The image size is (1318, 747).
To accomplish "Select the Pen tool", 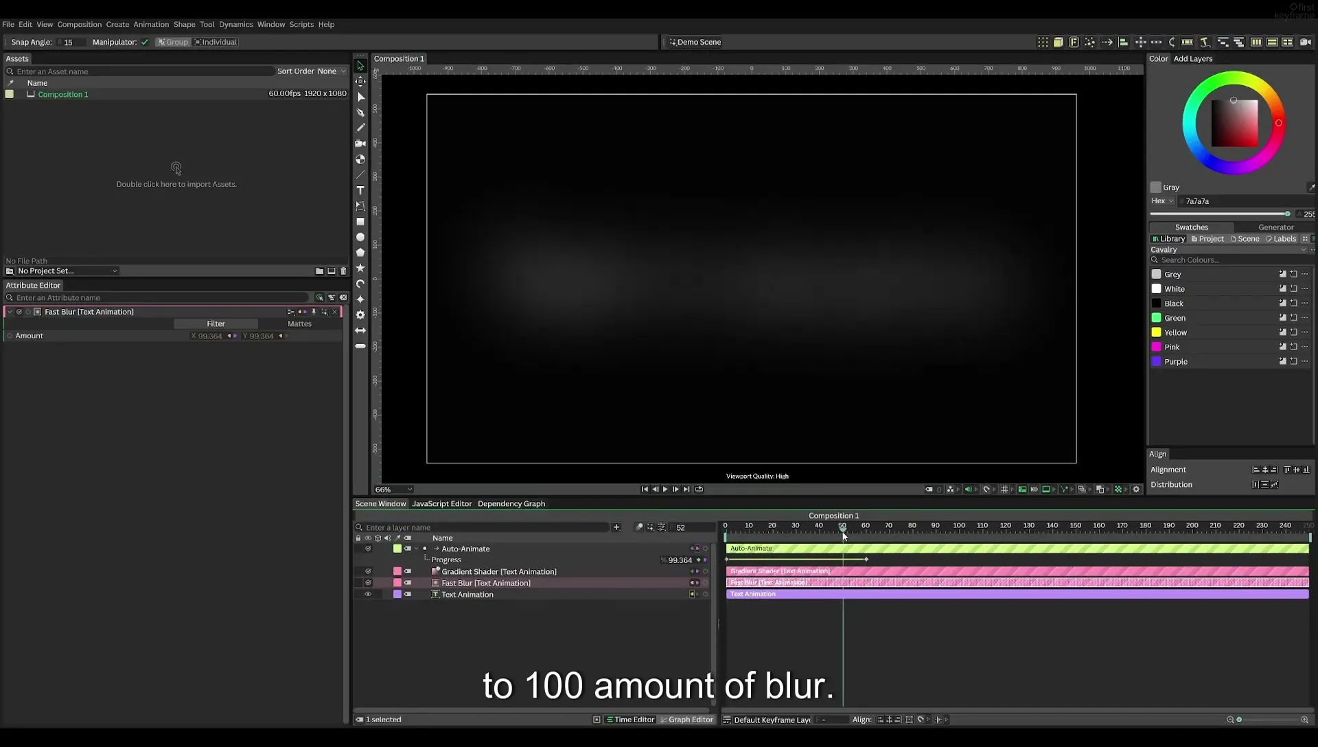I will (360, 113).
